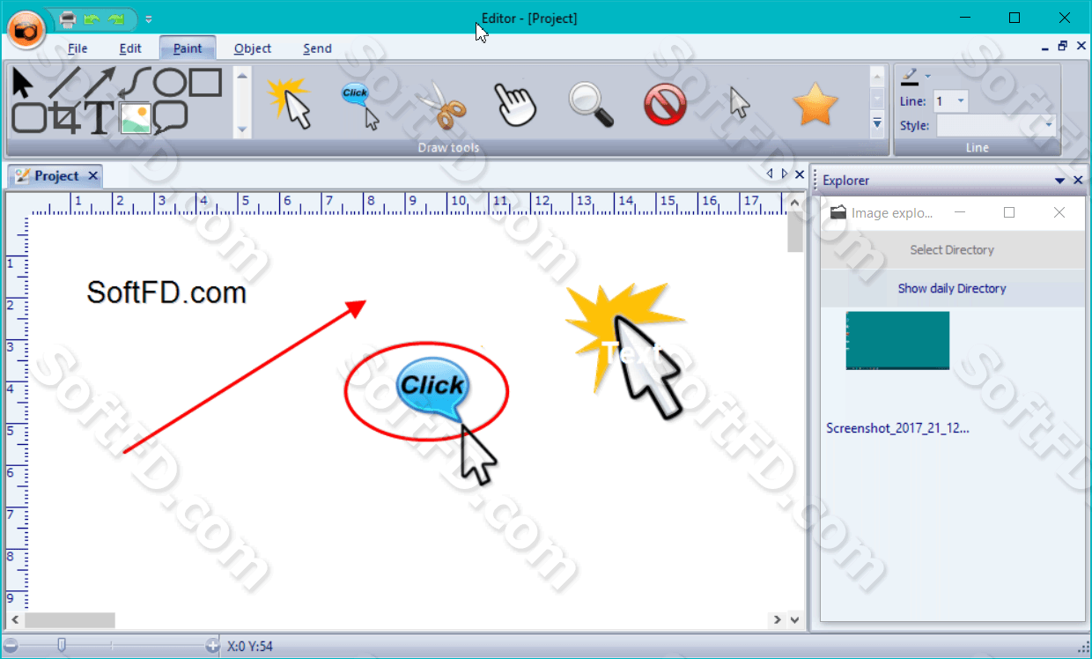Viewport: 1092px width, 659px height.
Task: Choose the orange star stamp
Action: coord(815,104)
